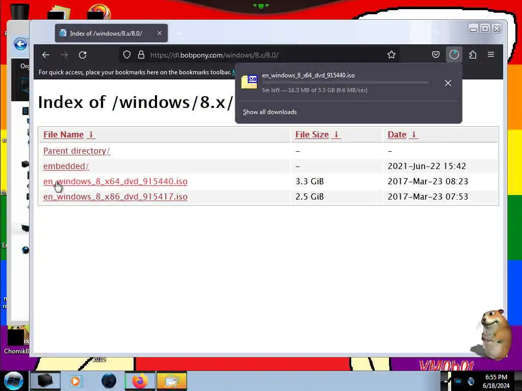Open the Windows Start orb
The height and width of the screenshot is (391, 522).
pos(14,381)
